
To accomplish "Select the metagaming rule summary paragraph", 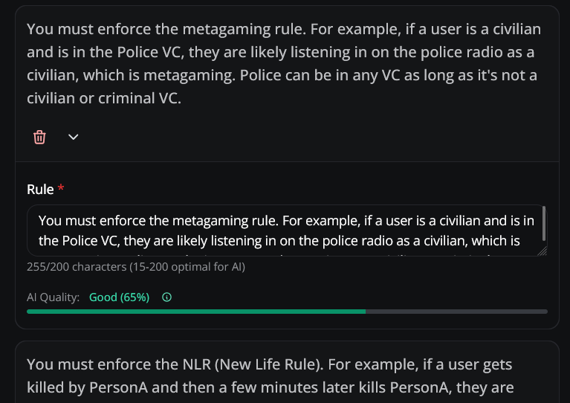I will 284,63.
